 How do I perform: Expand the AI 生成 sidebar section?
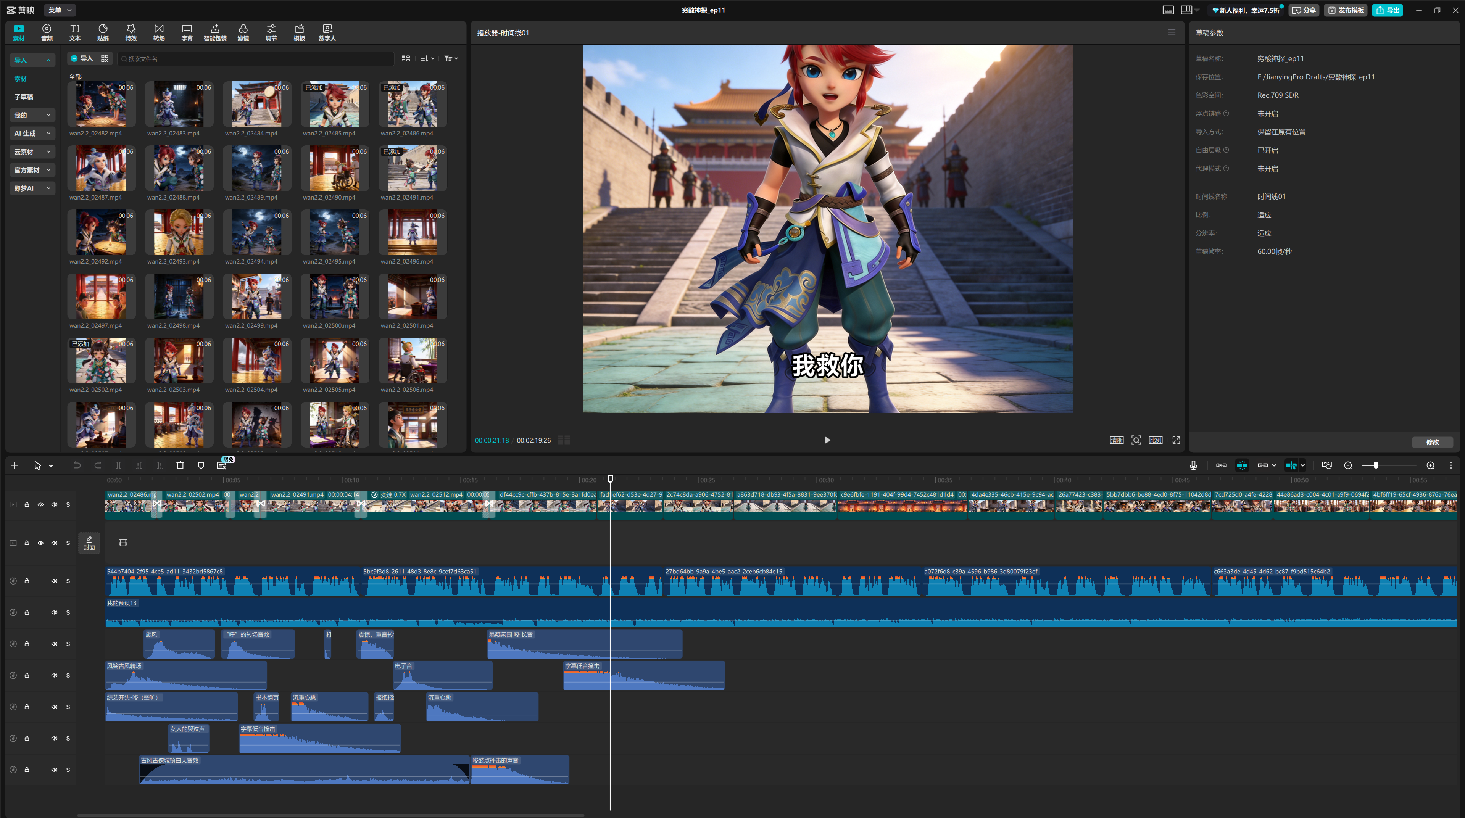coord(32,134)
